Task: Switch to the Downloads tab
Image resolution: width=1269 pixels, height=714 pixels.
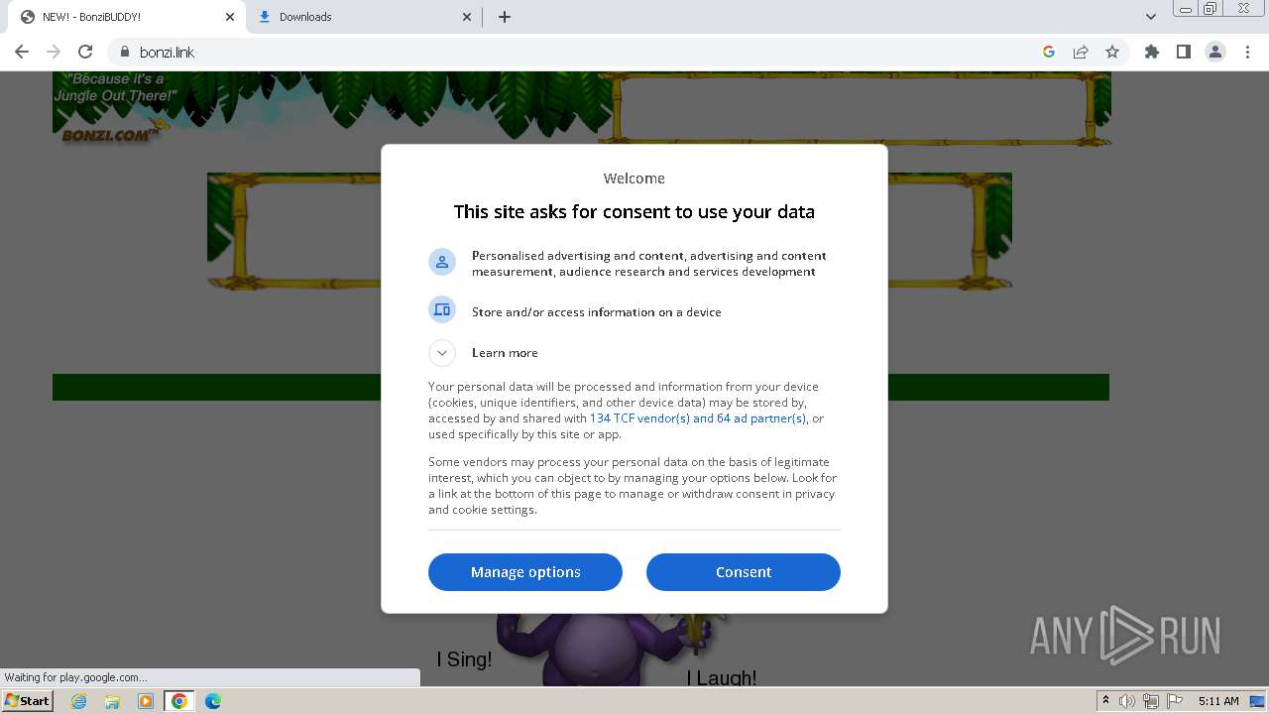Action: (363, 17)
